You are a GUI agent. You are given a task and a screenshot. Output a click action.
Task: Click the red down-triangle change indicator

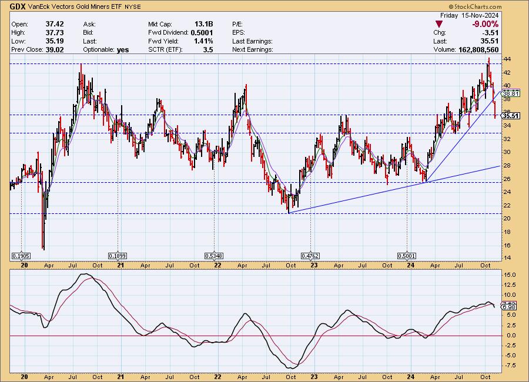(439, 24)
